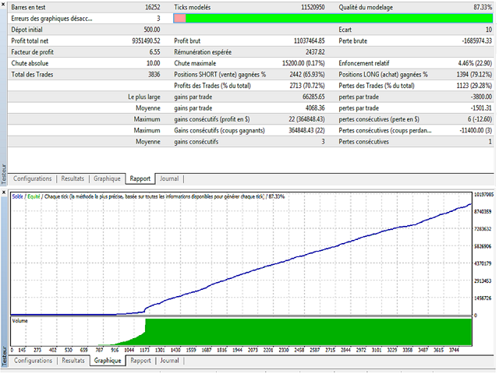This screenshot has height=374, width=499.
Task: Select 'Profit total net' value 9351490.52
Action: click(146, 41)
